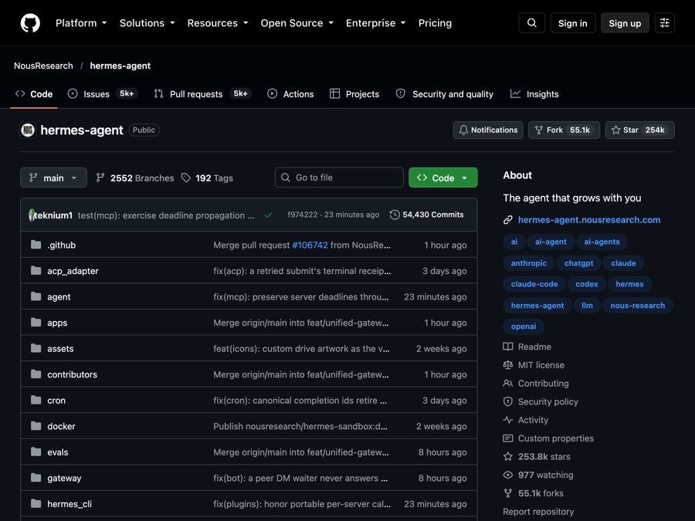This screenshot has width=695, height=521.
Task: Click the search magnifier icon in header
Action: click(532, 23)
